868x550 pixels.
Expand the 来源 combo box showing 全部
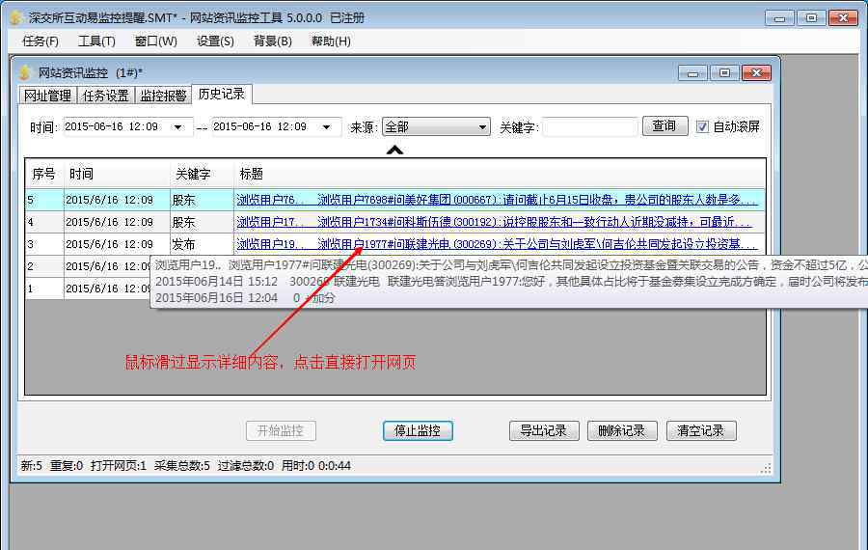tap(436, 126)
